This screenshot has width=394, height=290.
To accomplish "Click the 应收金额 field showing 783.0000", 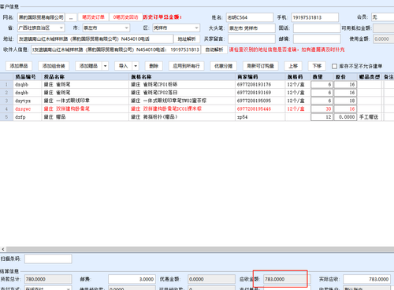I will coord(287,279).
